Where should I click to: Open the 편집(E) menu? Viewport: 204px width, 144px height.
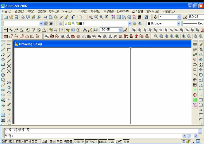click(19, 11)
